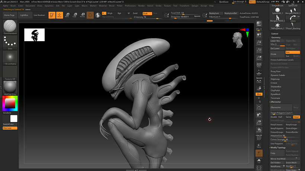Expand the ClayPolish section

275,91
